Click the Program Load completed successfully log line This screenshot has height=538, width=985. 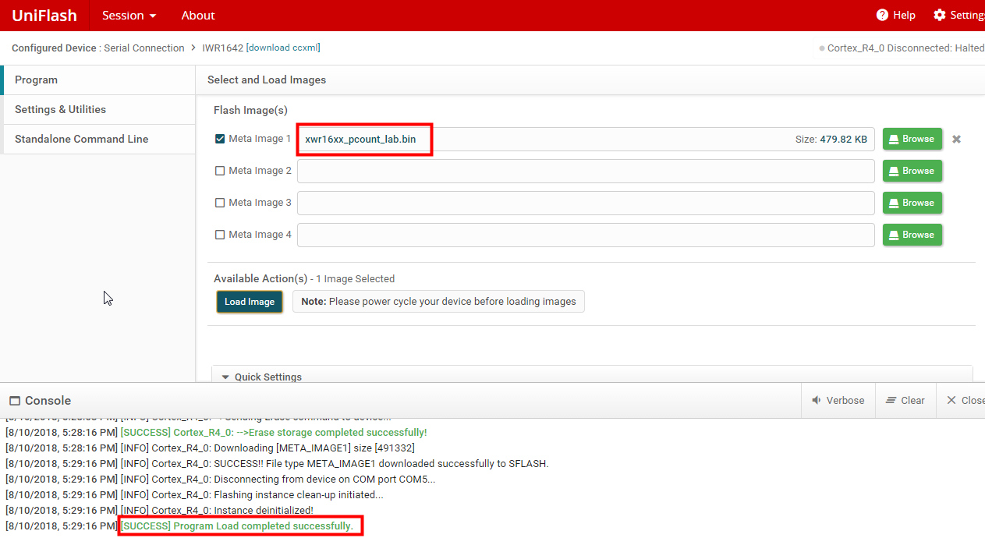click(x=237, y=526)
